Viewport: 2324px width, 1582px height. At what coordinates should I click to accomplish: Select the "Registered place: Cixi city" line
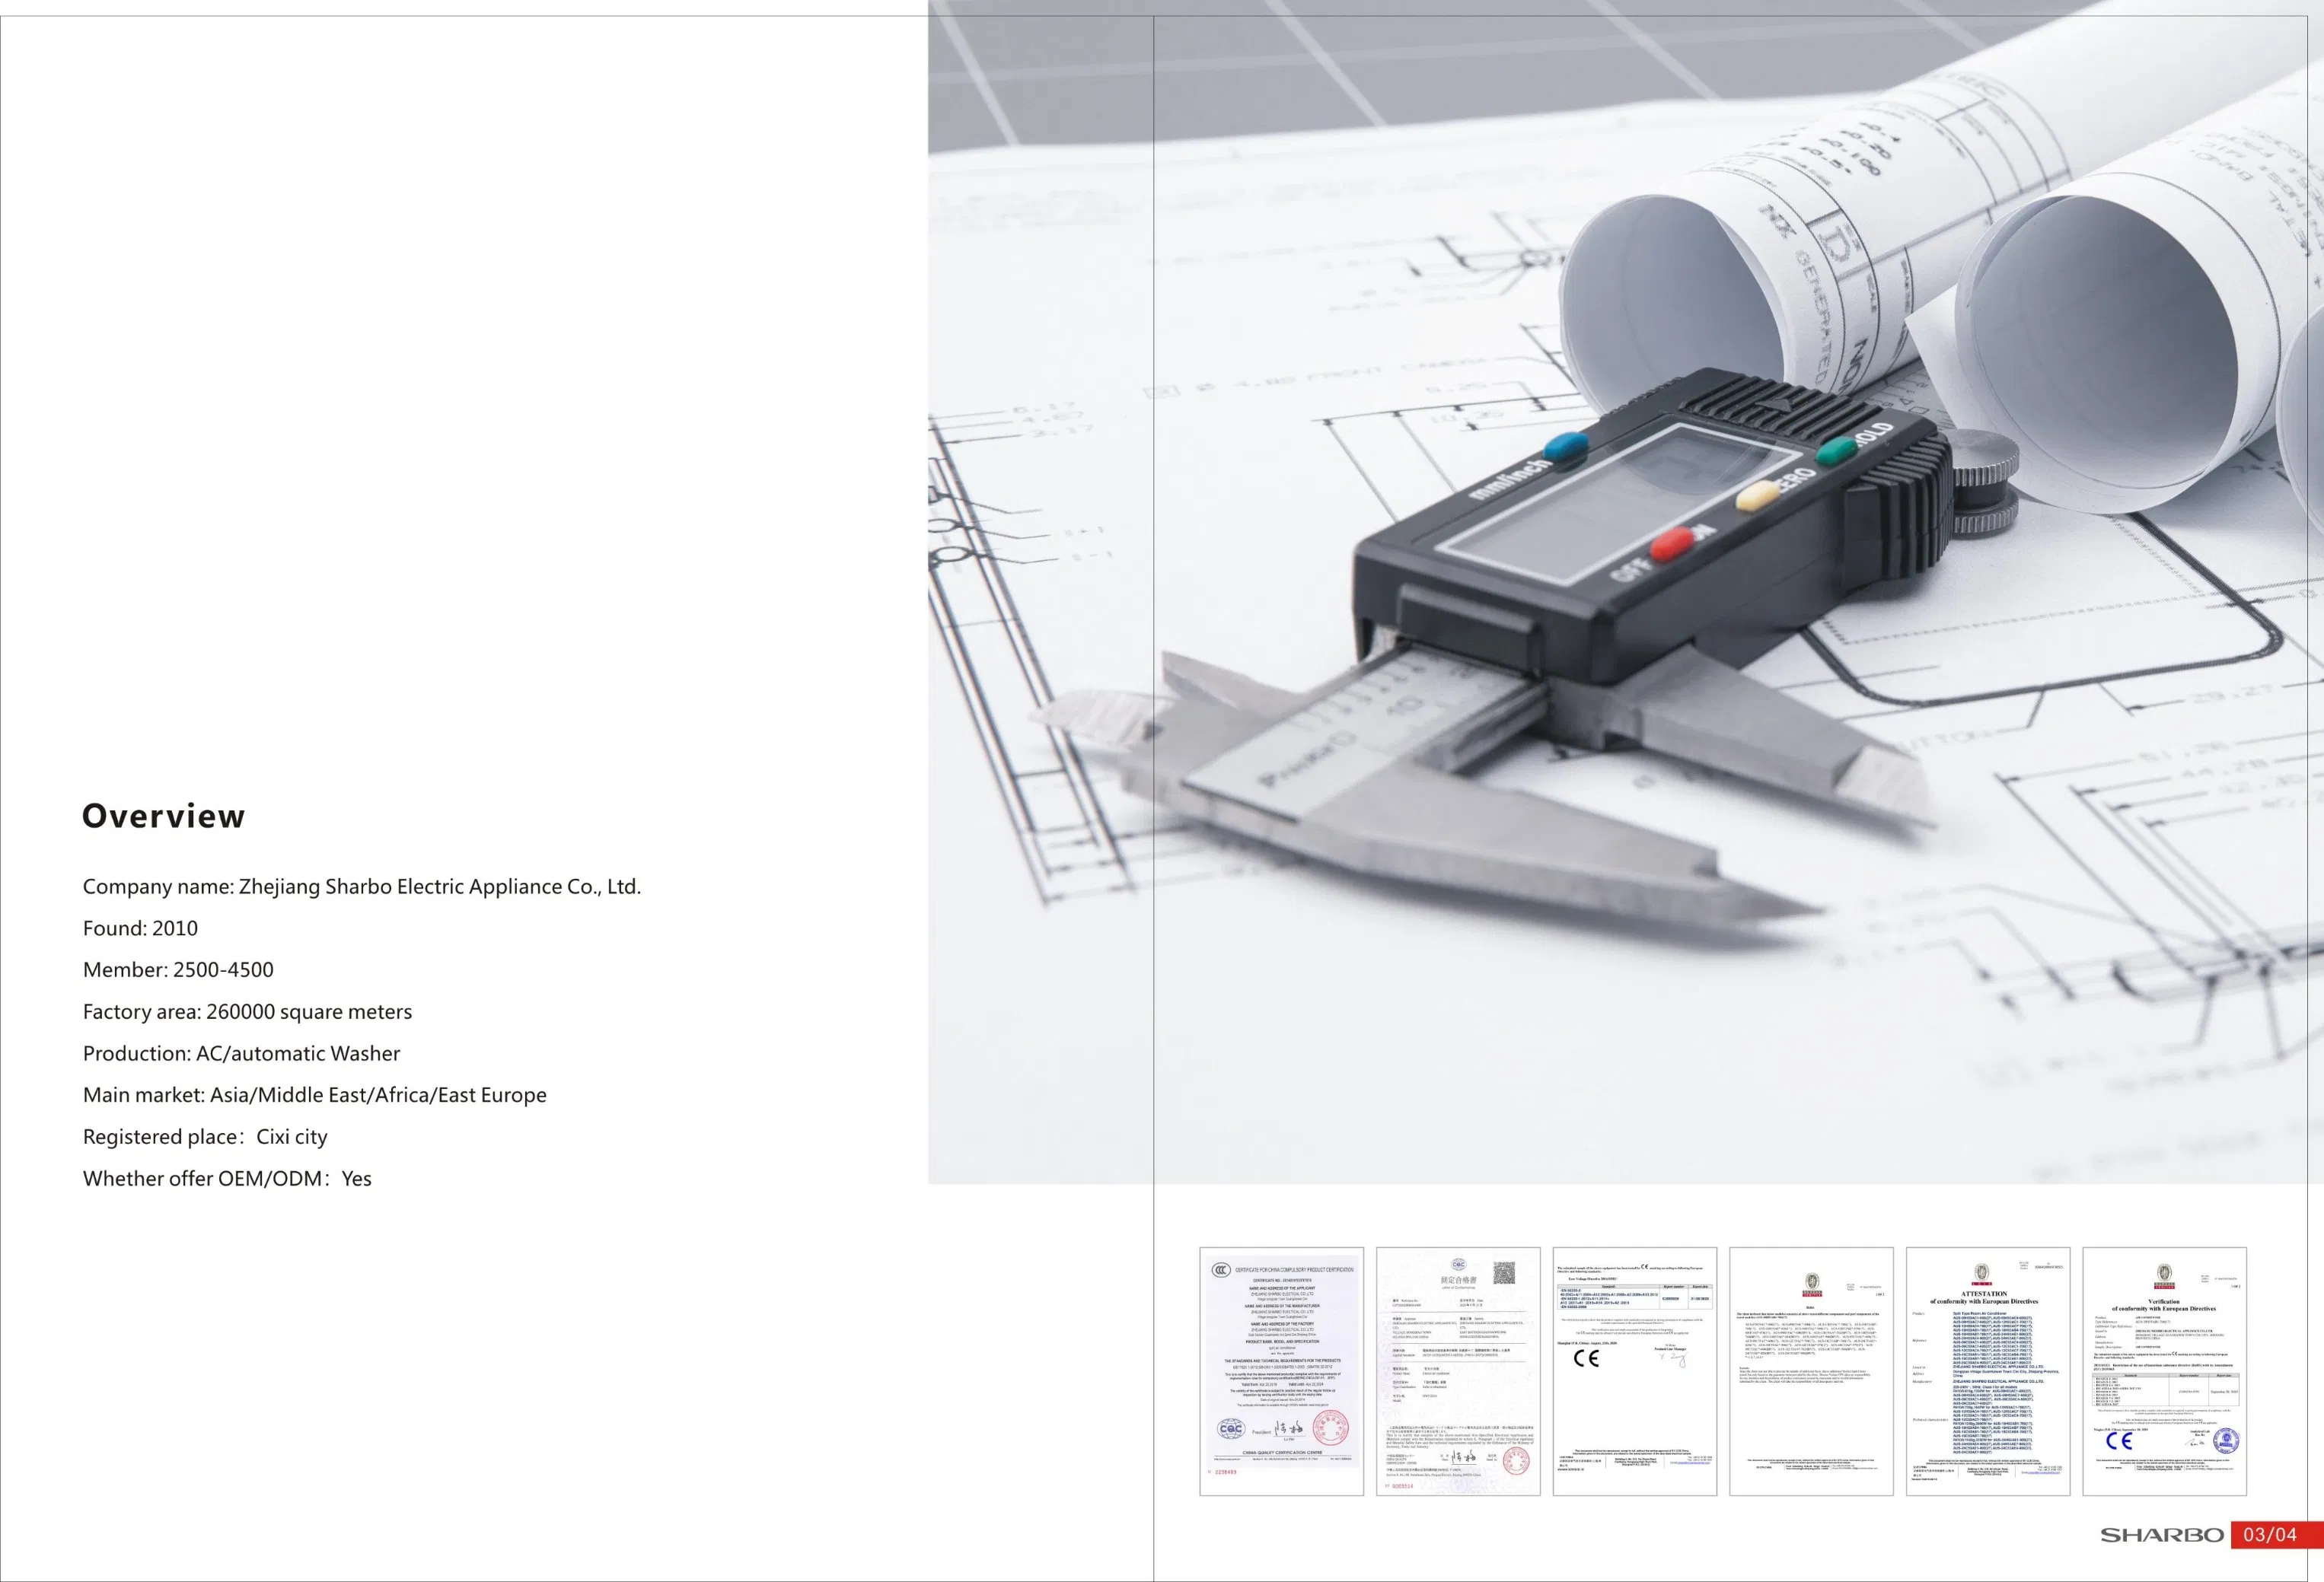[x=205, y=1138]
